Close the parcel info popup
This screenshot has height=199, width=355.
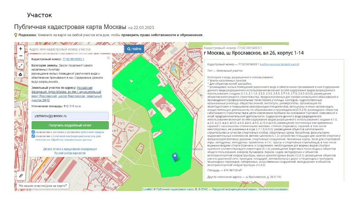[109, 58]
